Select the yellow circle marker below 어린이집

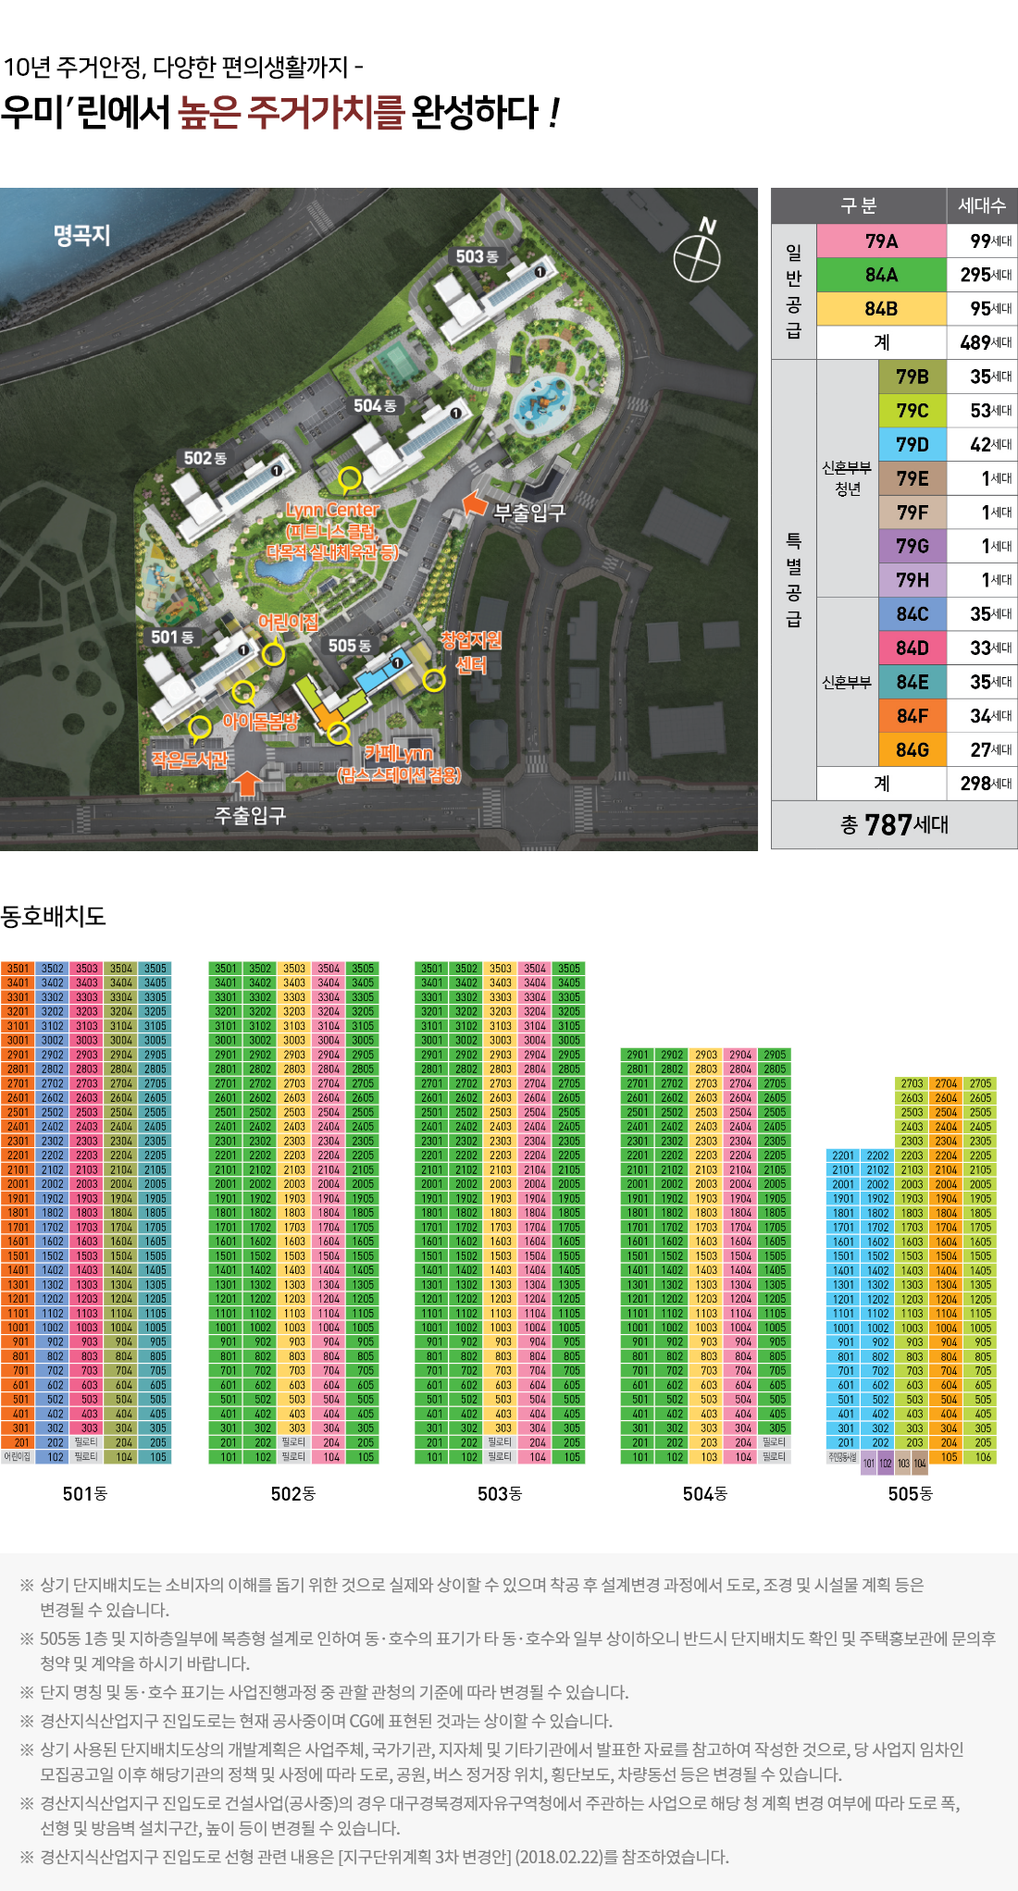pos(273,655)
